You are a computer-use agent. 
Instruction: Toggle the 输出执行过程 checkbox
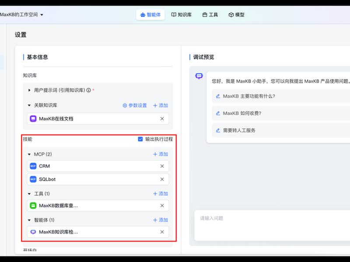point(140,139)
